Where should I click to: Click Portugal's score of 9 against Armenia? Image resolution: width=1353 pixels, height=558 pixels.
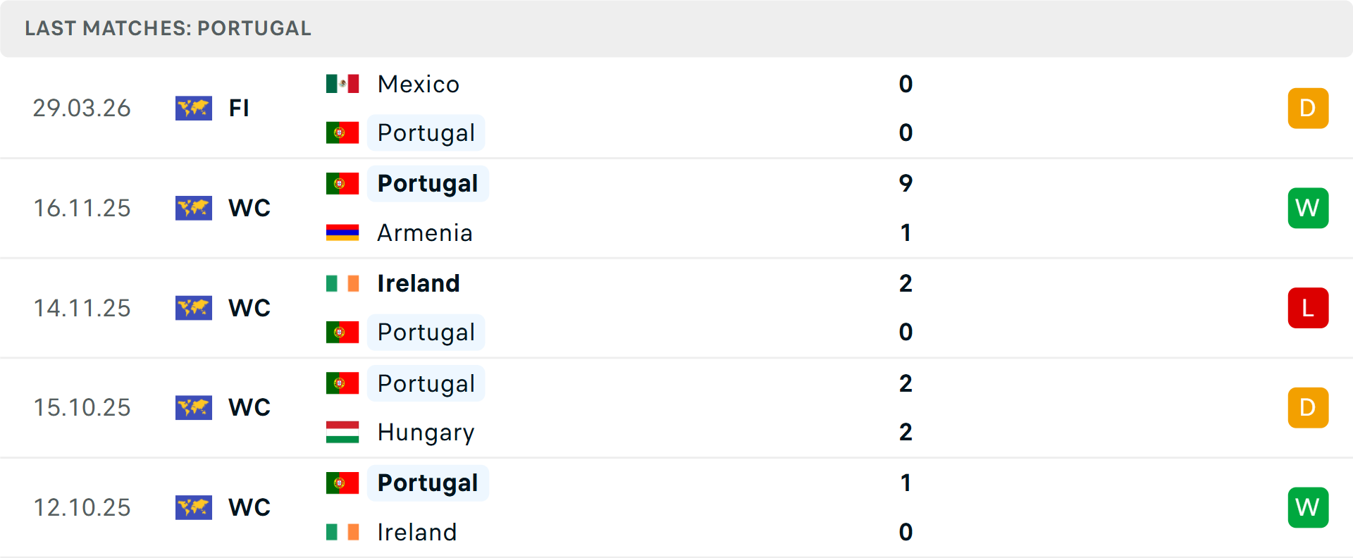tap(906, 183)
